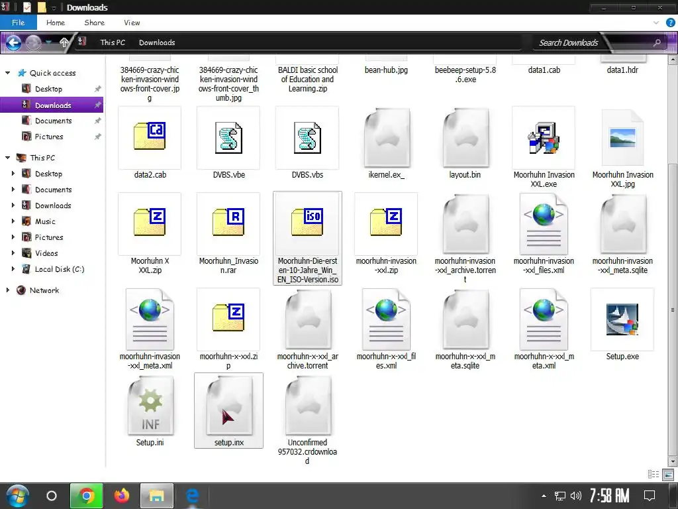Select moorhuhn-x-xxl_archive.torrent icon
Viewport: 678px width, 509px height.
click(308, 319)
